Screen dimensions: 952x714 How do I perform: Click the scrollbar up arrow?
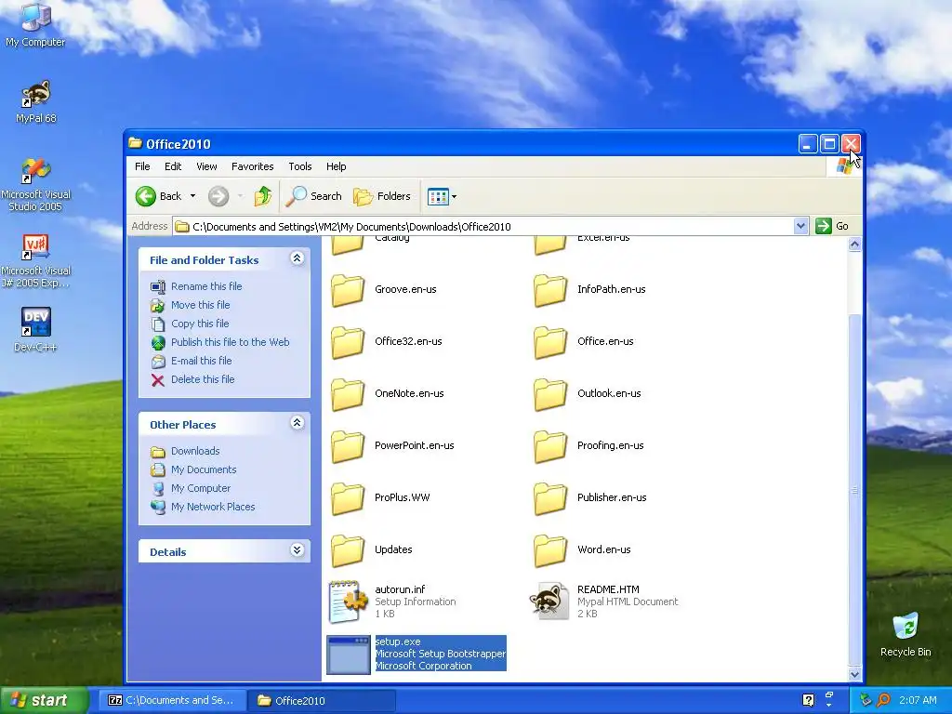coord(854,245)
